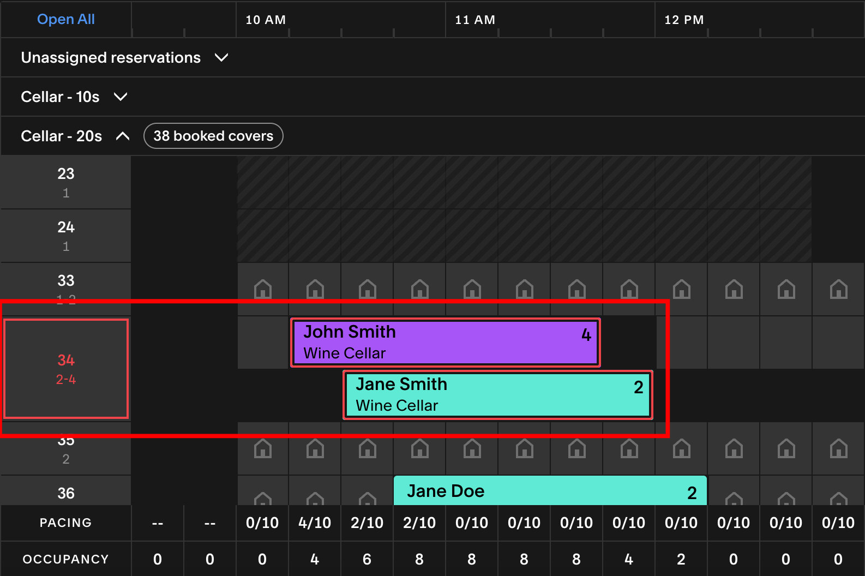The width and height of the screenshot is (865, 576).
Task: Open Jane Smith's Wine Cellar reservation
Action: click(x=498, y=395)
